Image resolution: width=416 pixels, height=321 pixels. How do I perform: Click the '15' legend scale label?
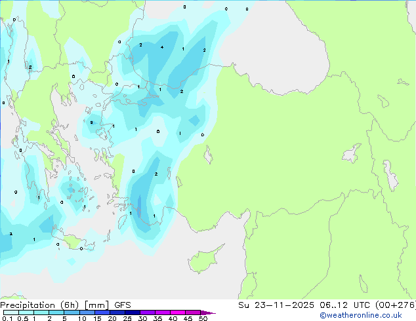pos(97,318)
